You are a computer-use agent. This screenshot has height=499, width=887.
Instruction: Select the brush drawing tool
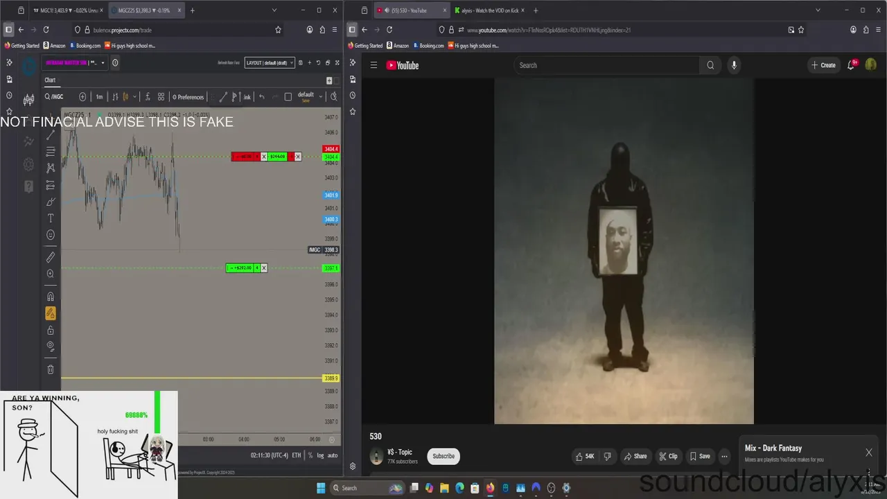(51, 202)
